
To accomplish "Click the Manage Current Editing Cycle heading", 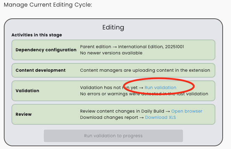I will pos(48,5).
